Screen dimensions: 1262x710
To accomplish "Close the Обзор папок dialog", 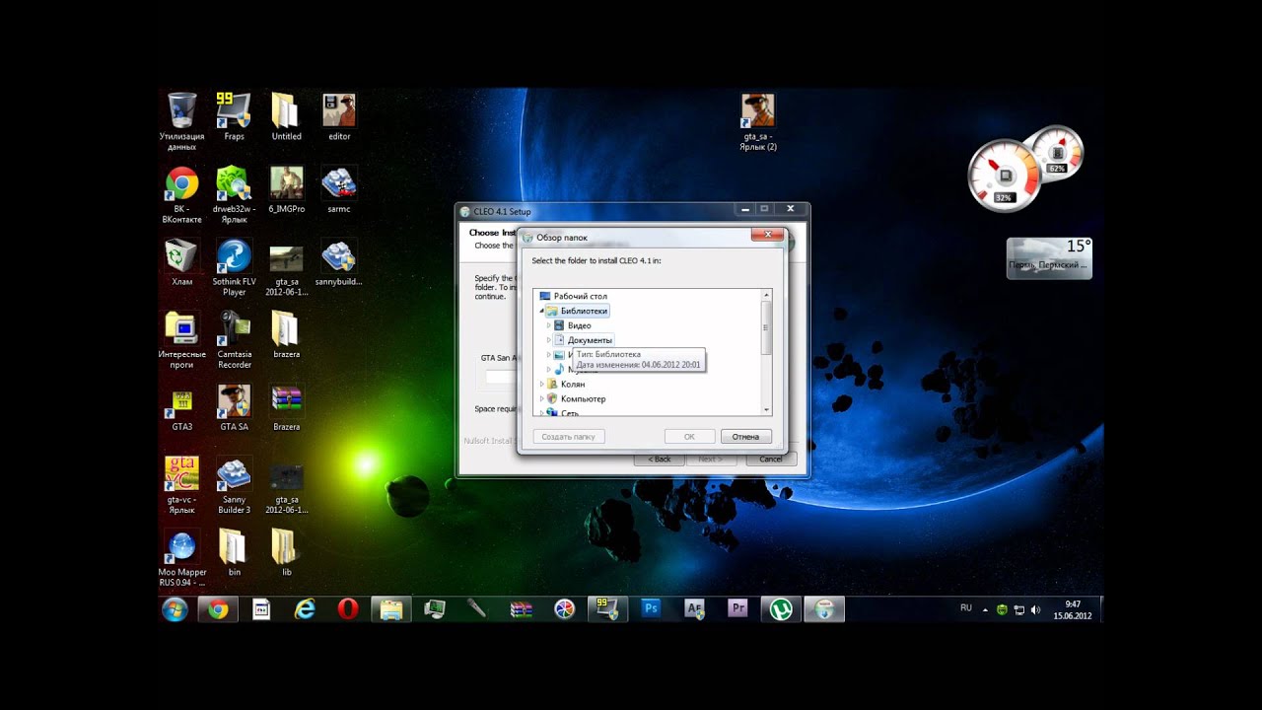I will click(767, 236).
